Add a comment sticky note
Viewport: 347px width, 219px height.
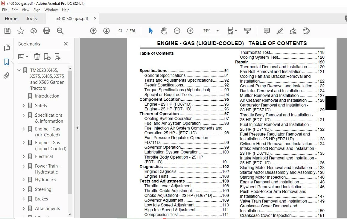point(267,31)
